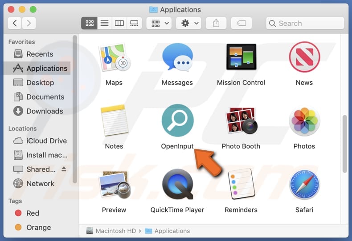Zoom the window with the green button
Viewport: 352px width, 241px height.
tap(33, 9)
